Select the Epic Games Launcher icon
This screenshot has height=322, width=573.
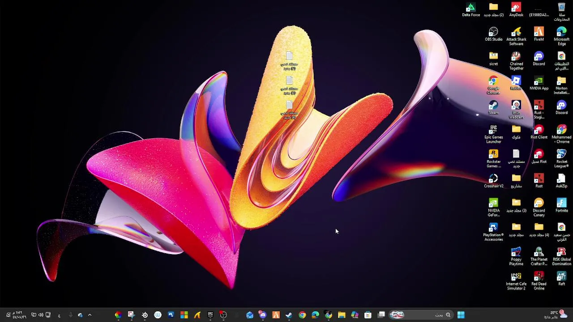(x=493, y=135)
